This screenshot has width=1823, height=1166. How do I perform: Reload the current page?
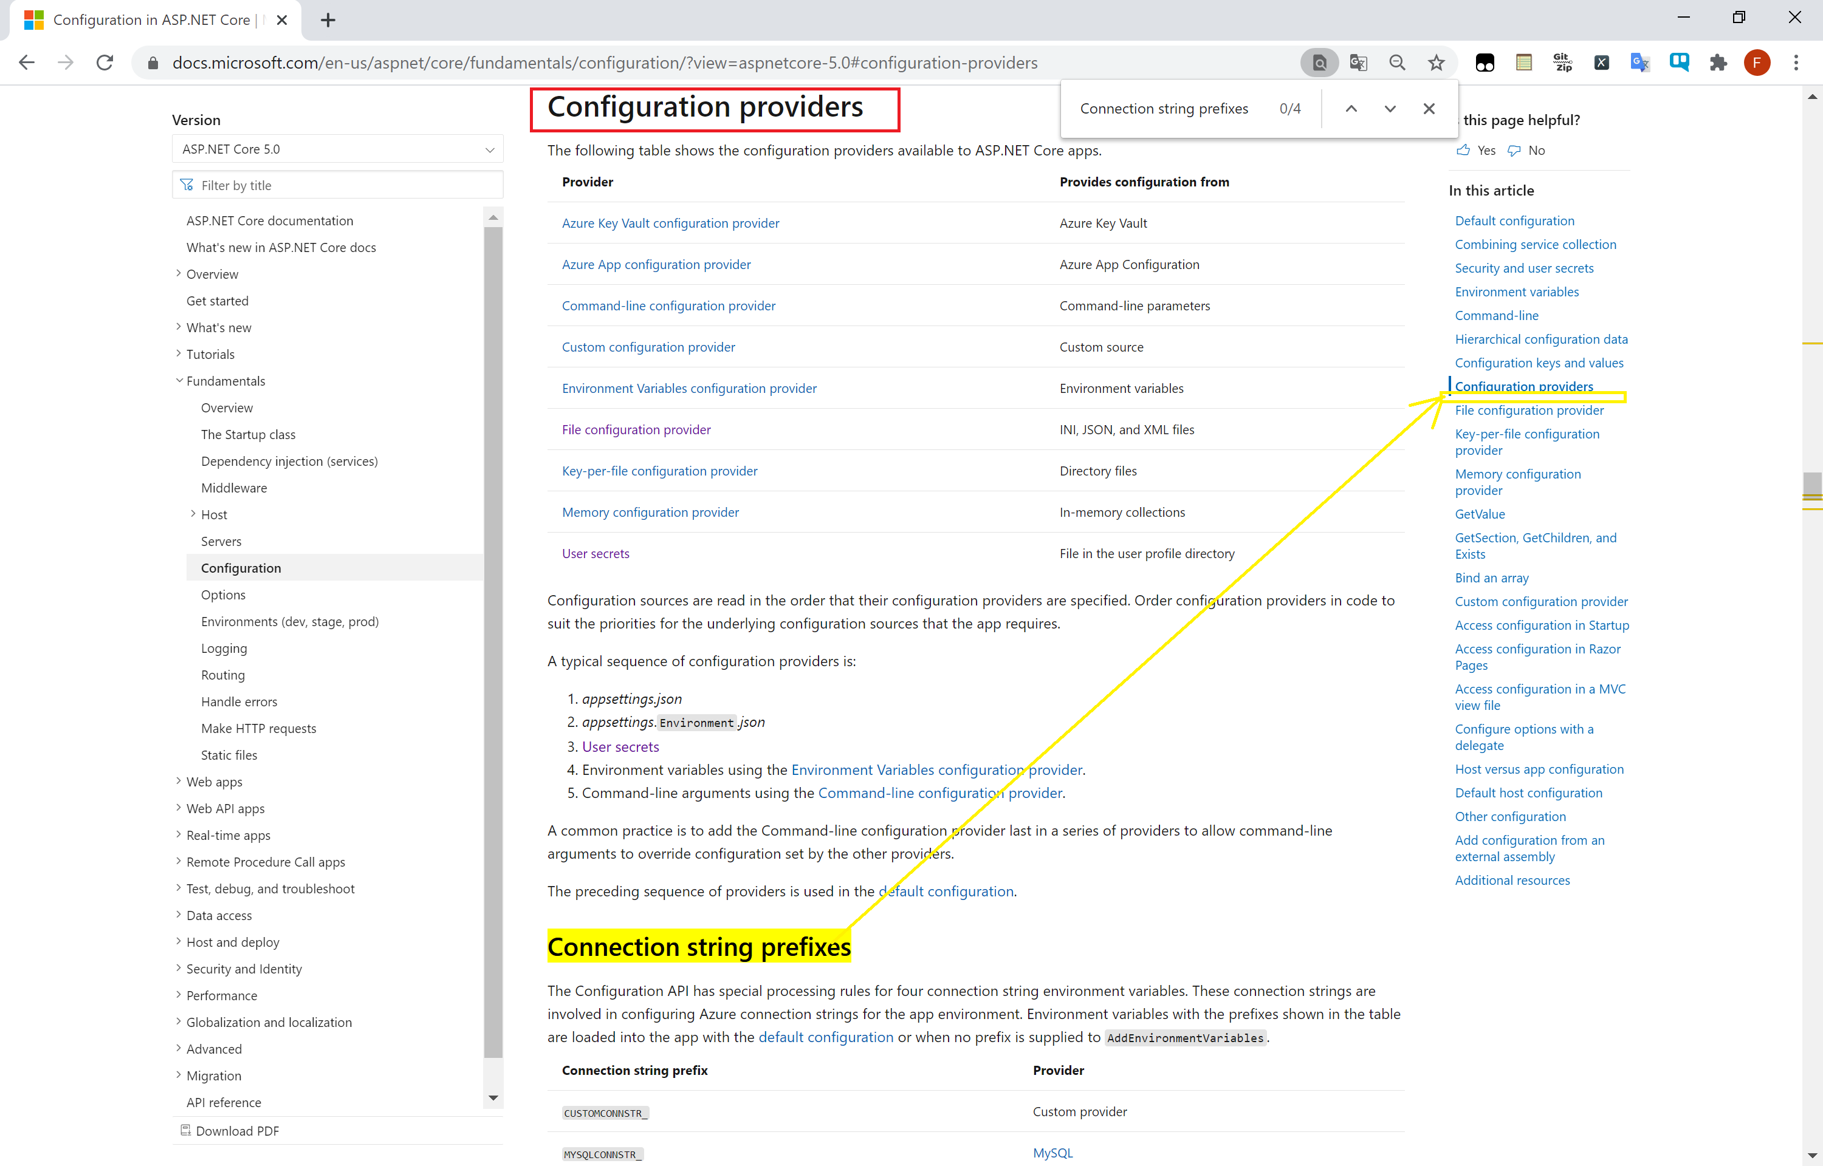pos(104,62)
